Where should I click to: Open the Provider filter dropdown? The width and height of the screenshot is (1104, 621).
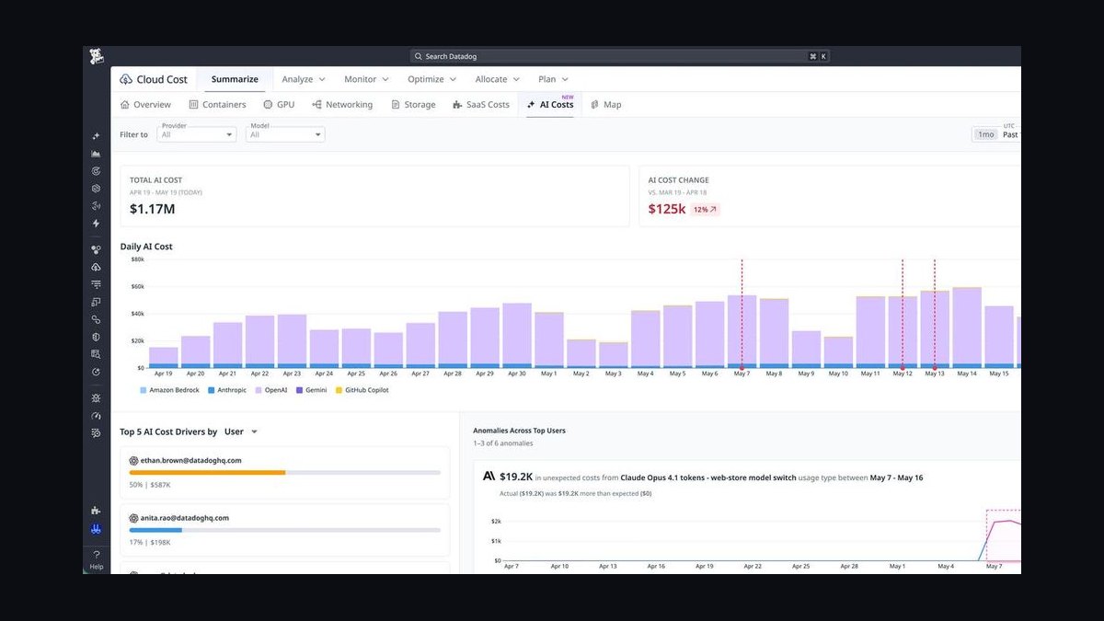click(x=196, y=133)
